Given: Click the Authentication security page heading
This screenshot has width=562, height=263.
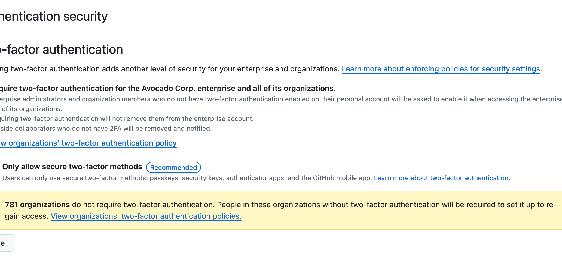Looking at the screenshot, I should (x=54, y=16).
